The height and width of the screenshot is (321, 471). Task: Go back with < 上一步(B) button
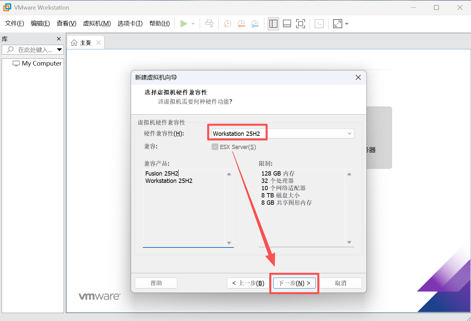point(248,283)
